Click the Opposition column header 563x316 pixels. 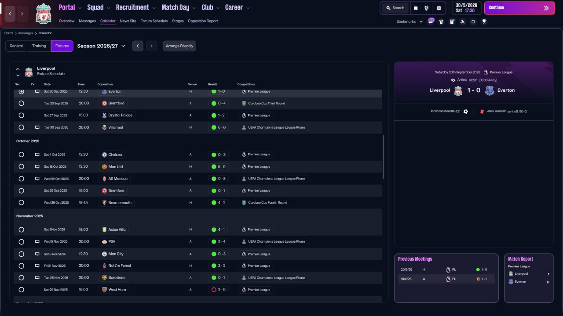click(105, 84)
